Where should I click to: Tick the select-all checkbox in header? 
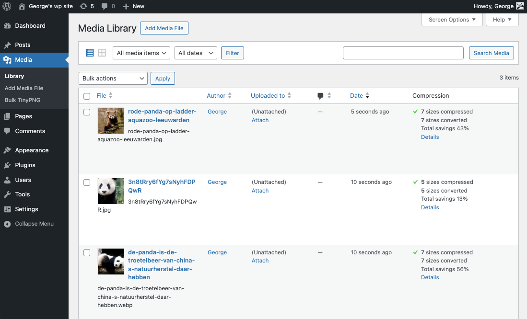tap(87, 96)
